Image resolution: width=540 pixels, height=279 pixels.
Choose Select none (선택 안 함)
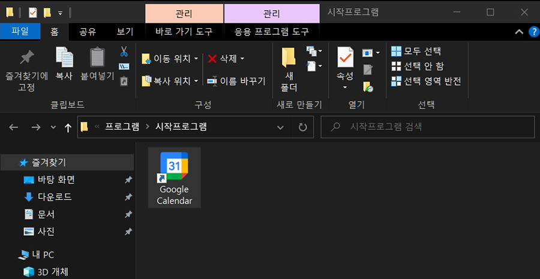click(418, 66)
